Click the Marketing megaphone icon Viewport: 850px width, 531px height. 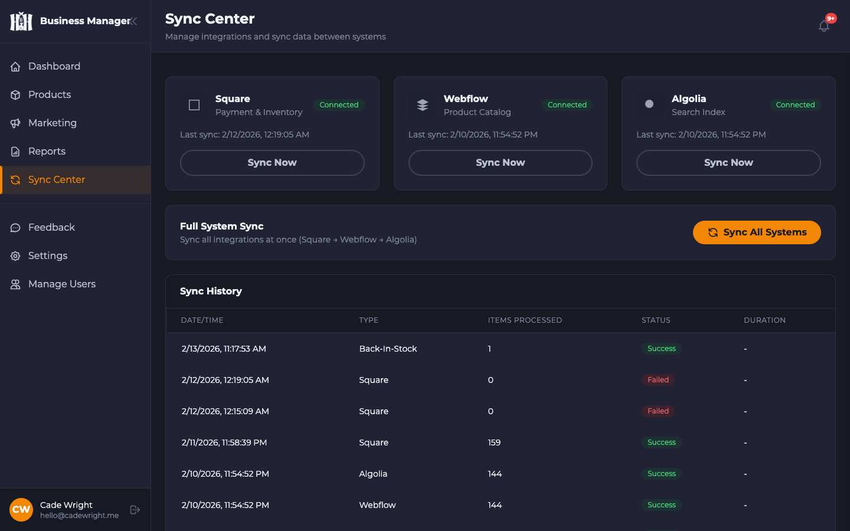click(x=15, y=123)
